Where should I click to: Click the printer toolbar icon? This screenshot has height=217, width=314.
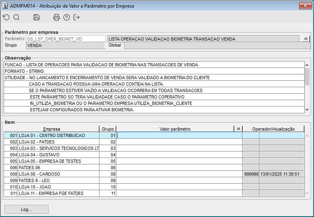tap(56, 17)
